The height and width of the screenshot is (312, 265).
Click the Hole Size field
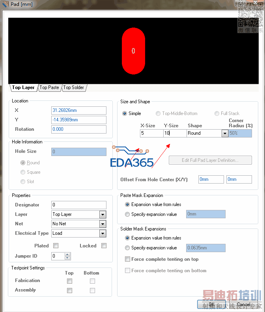tap(79, 152)
